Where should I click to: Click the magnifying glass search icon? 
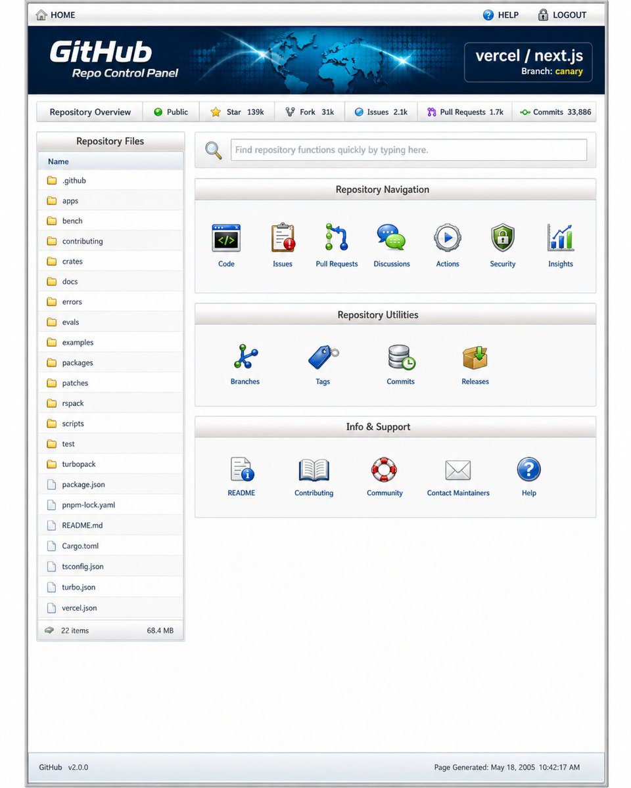[214, 150]
